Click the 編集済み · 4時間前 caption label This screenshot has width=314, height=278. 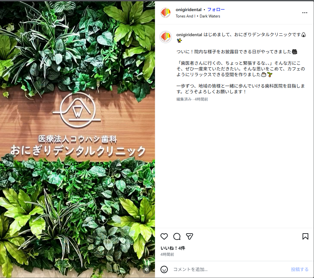(x=192, y=99)
